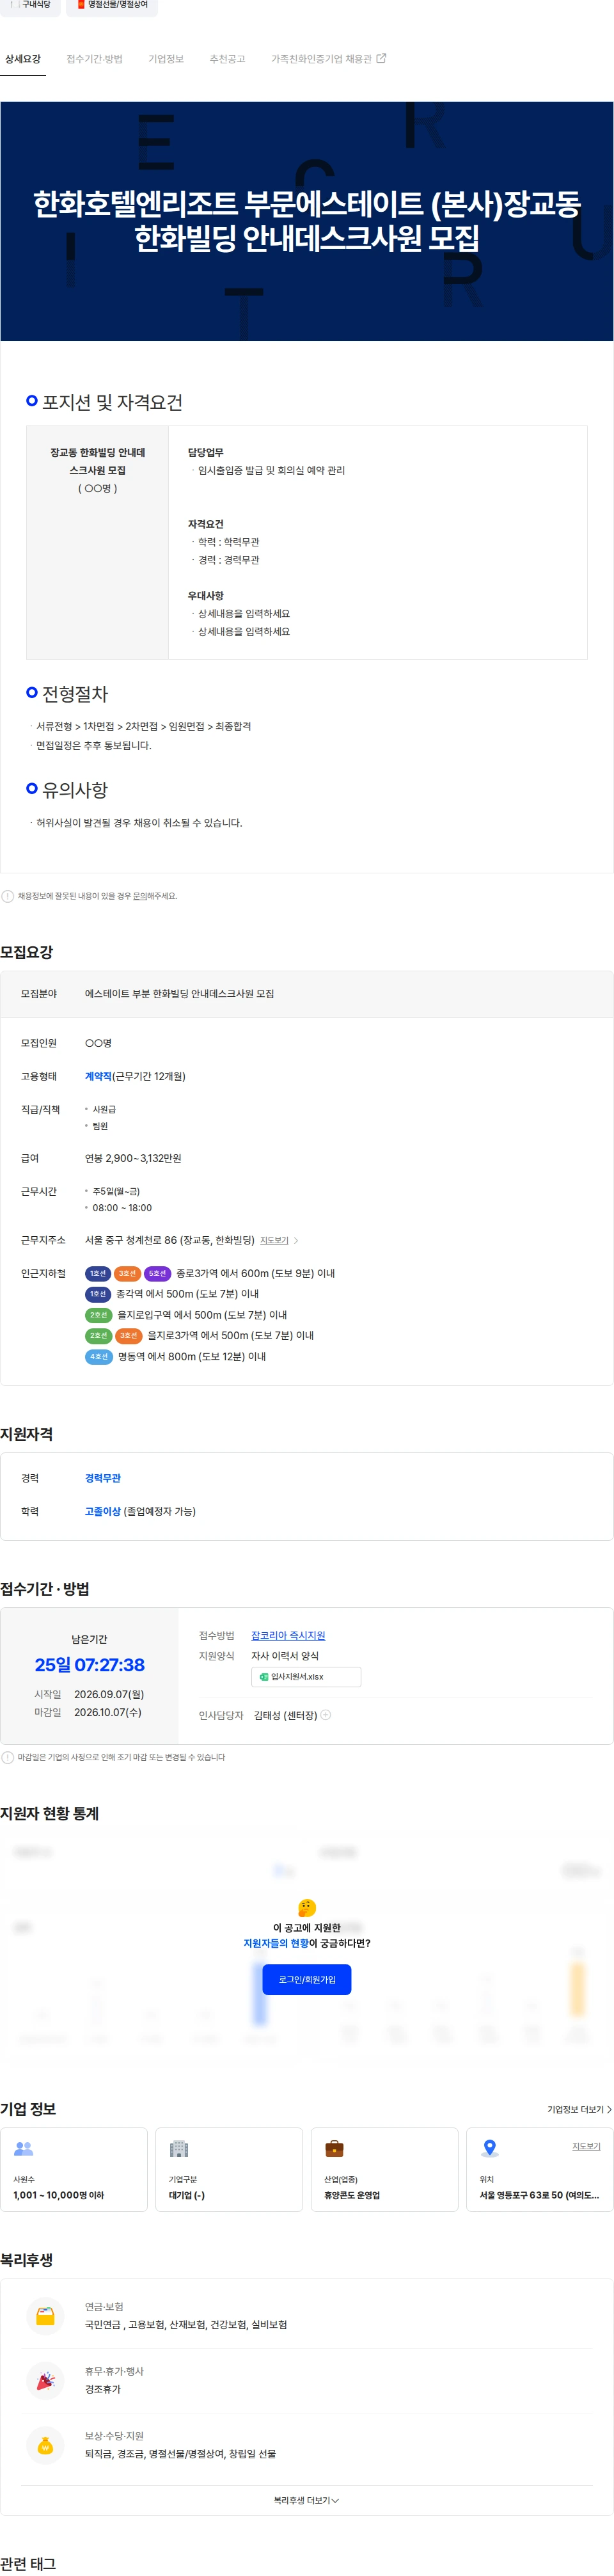Image resolution: width=614 pixels, height=2576 pixels.
Task: Click the 5호선 badge for 종로3가역
Action: coord(157,1273)
